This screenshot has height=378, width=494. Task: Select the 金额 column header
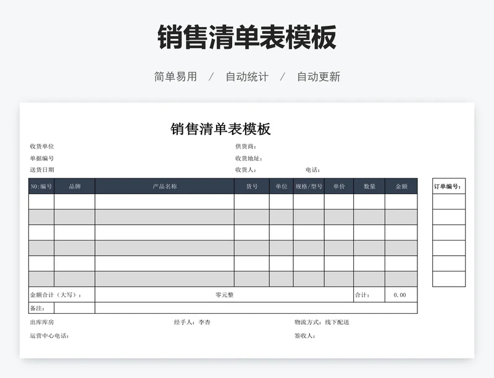401,186
